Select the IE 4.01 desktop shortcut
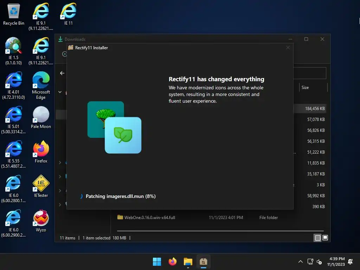Image resolution: width=360 pixels, height=270 pixels. (14, 85)
